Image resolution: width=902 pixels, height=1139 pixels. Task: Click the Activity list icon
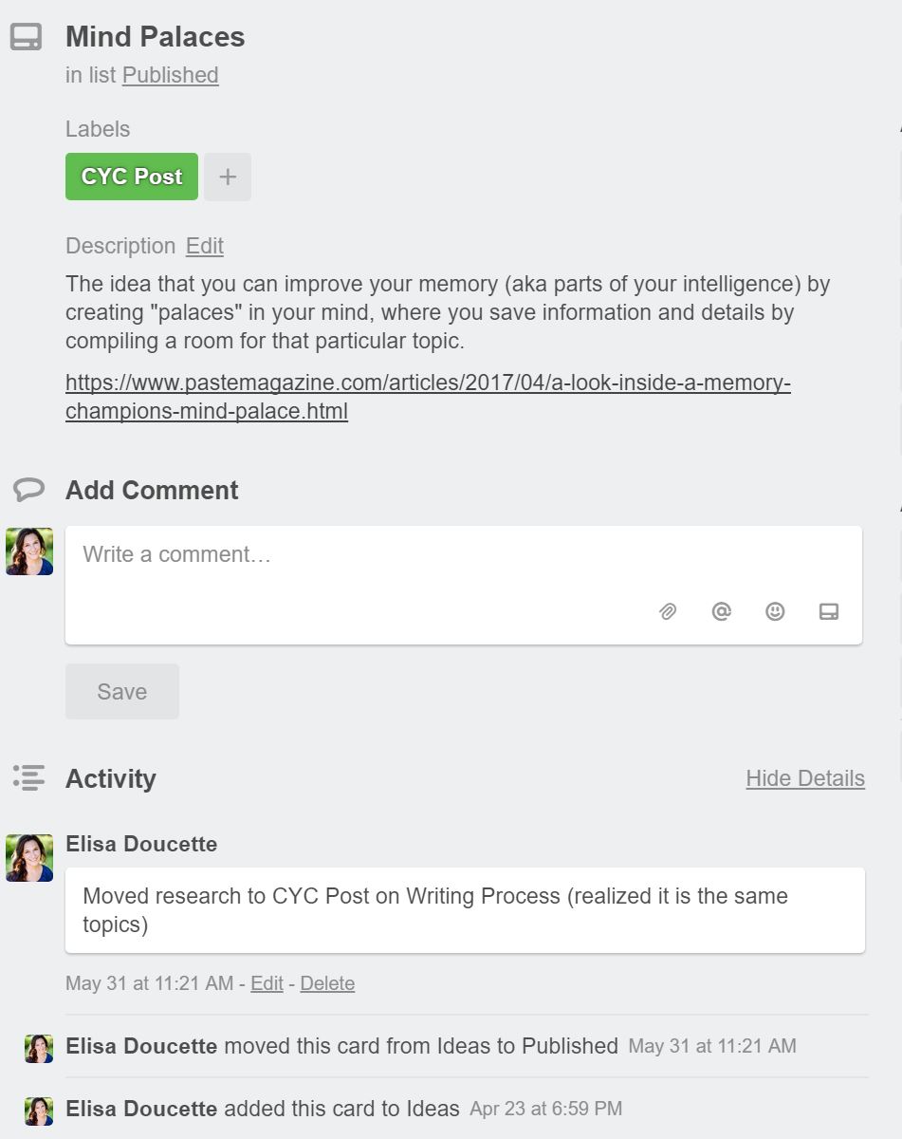tap(29, 777)
